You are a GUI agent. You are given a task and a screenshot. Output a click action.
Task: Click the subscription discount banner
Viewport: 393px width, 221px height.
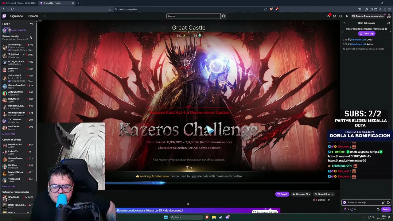click(198, 211)
